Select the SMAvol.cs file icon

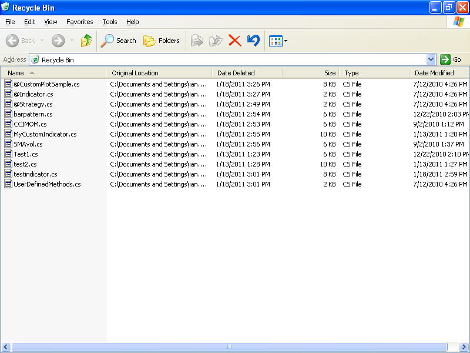pos(8,144)
